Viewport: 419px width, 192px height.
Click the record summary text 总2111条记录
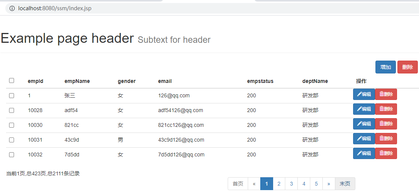63,174
